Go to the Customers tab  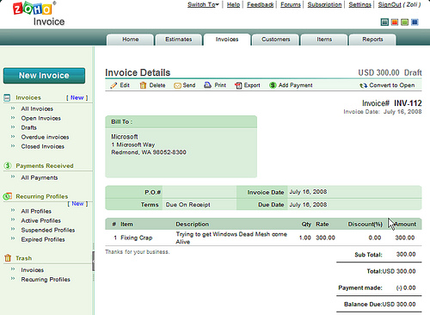click(x=275, y=40)
